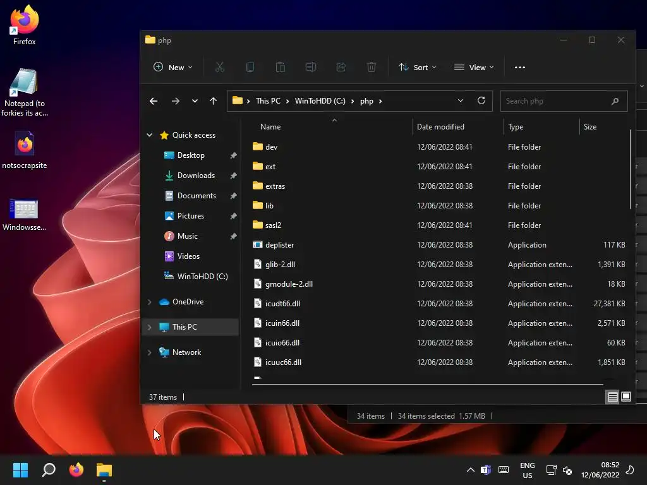
Task: Click the vertical scrollbar of file list
Action: point(631,169)
